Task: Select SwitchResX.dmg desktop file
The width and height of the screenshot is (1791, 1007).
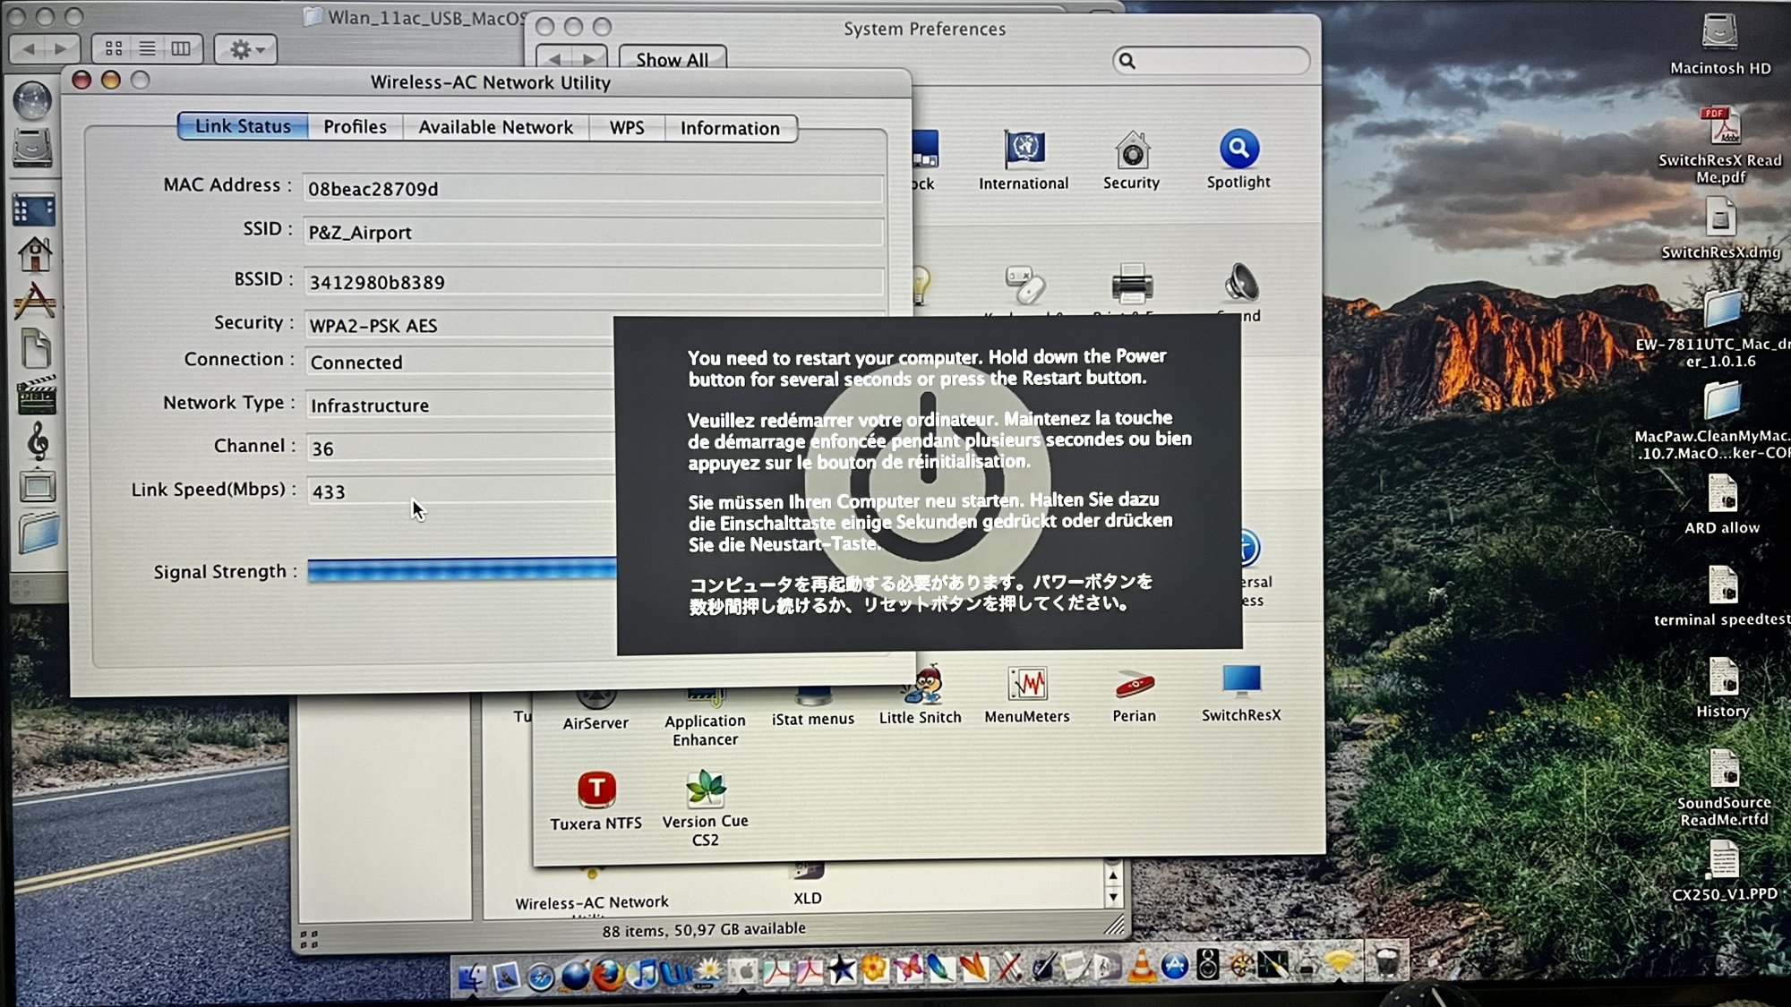Action: tap(1720, 228)
